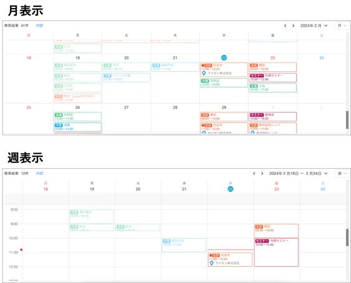Go to next week in week view
351x283 pixels.
click(x=262, y=174)
